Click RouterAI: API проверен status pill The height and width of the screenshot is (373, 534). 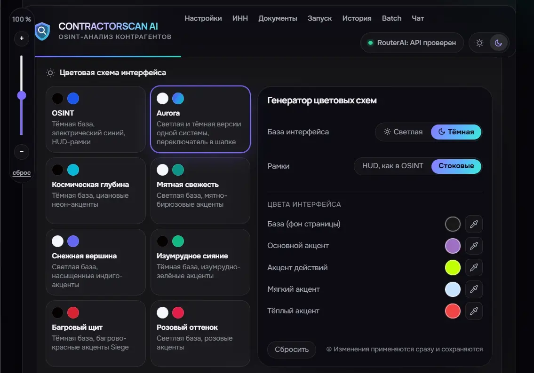click(412, 43)
